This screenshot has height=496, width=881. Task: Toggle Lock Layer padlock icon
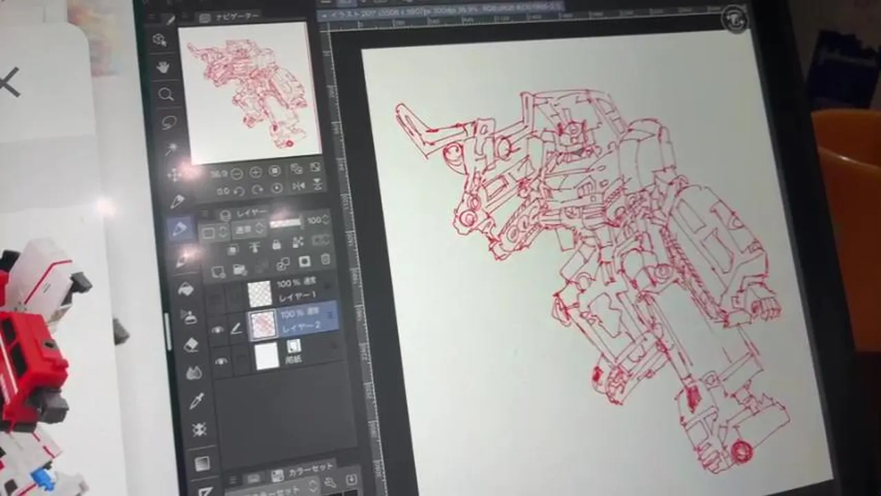point(276,244)
